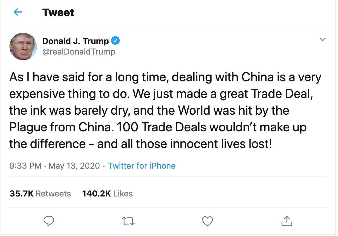Open the Twitter for iPhone source link
The width and height of the screenshot is (338, 236).
(x=142, y=166)
